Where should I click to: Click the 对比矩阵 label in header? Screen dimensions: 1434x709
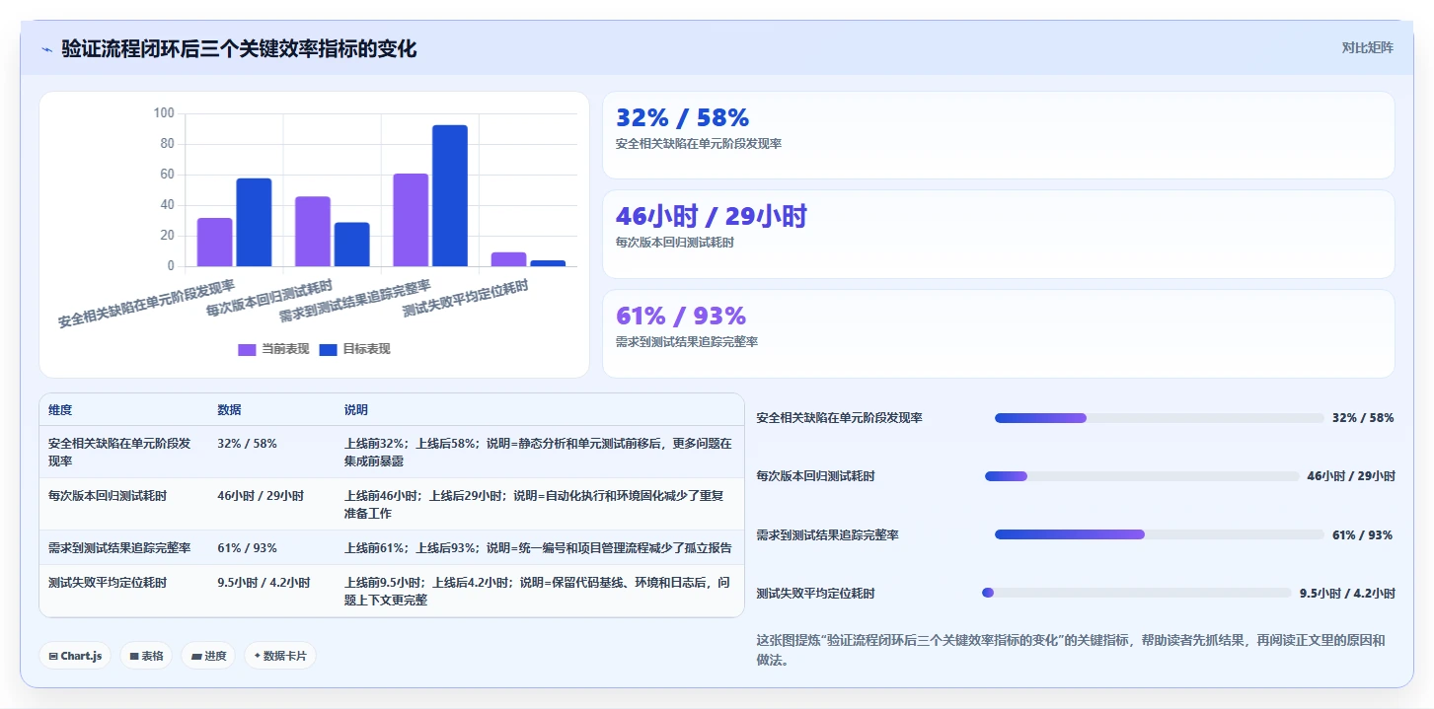point(1367,47)
